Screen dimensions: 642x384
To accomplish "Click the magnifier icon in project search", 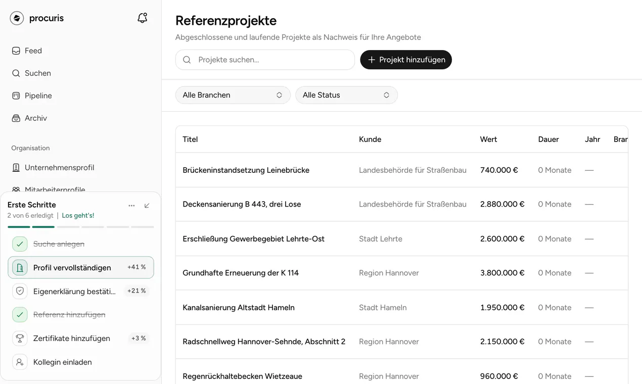I will [x=187, y=60].
